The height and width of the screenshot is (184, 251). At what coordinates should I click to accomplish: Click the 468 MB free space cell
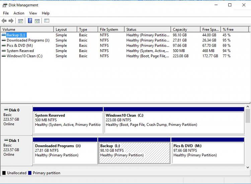click(x=208, y=51)
